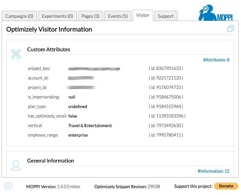Select the false value
Image resolution: width=241 pixels, height=195 pixels.
click(x=72, y=116)
